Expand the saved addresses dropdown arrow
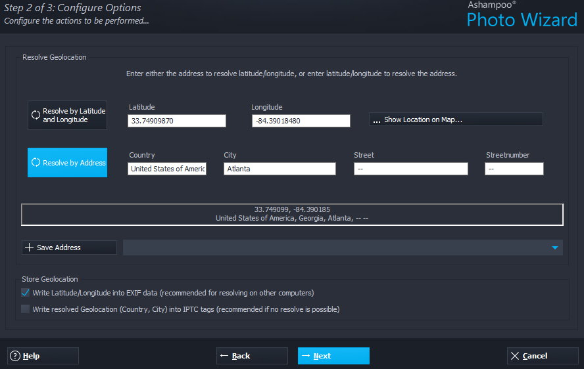The image size is (584, 369). coord(555,248)
